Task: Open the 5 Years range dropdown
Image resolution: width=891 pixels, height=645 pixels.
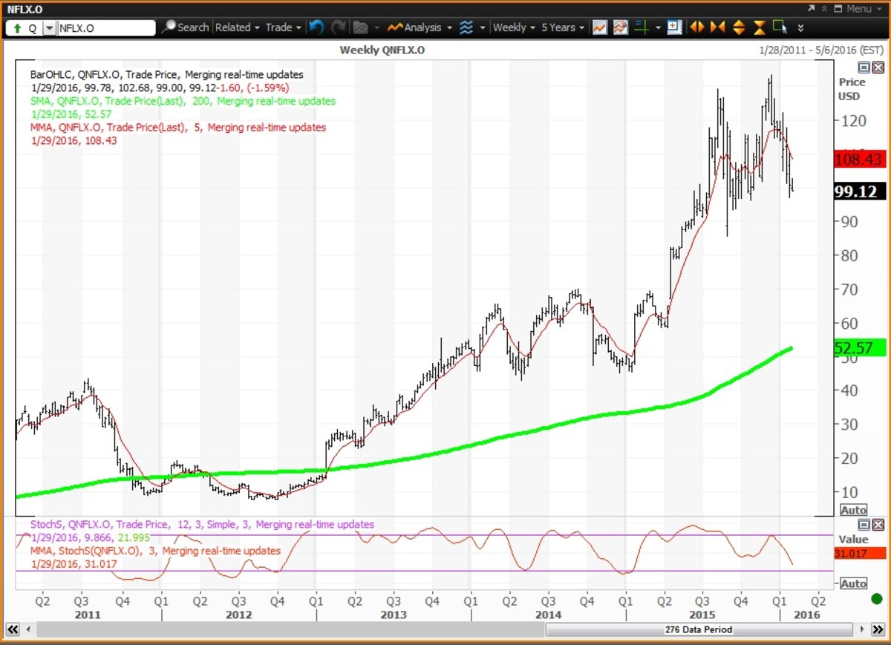Action: 562,27
